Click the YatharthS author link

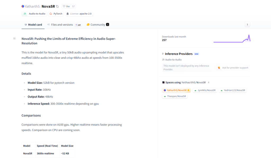[32, 6]
